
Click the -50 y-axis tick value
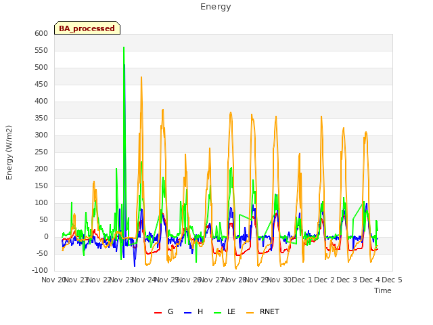pyautogui.click(x=42, y=254)
